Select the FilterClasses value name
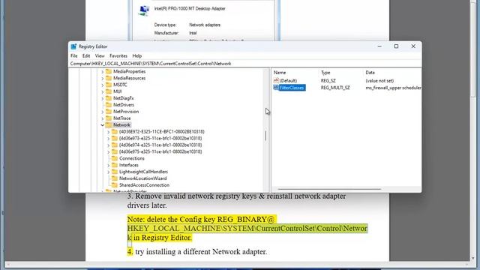The width and height of the screenshot is (480, 270). click(292, 88)
